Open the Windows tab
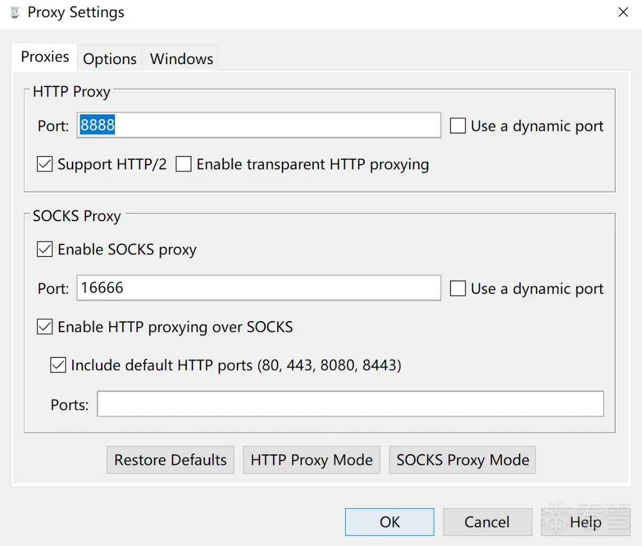The image size is (642, 546). tap(181, 59)
